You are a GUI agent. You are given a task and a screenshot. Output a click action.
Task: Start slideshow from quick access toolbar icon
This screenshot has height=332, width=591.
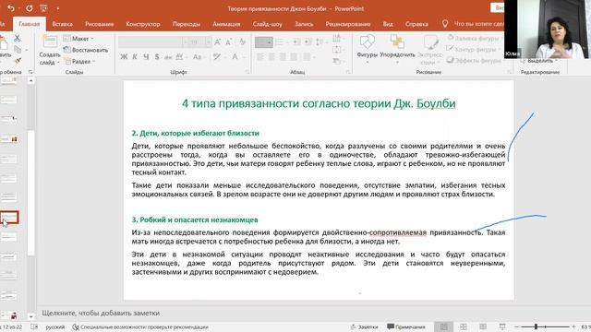pyautogui.click(x=43, y=8)
